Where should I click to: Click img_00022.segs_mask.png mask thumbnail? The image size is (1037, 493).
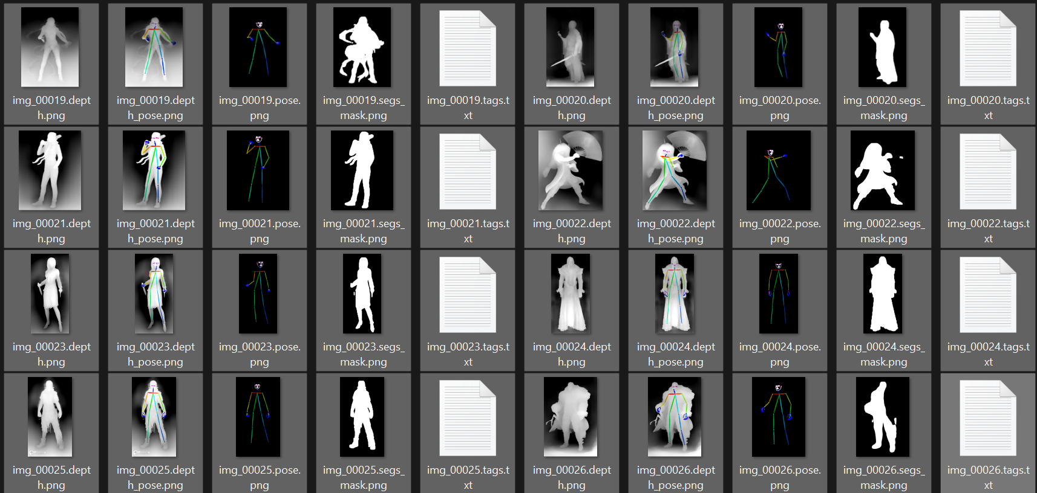[x=883, y=170]
